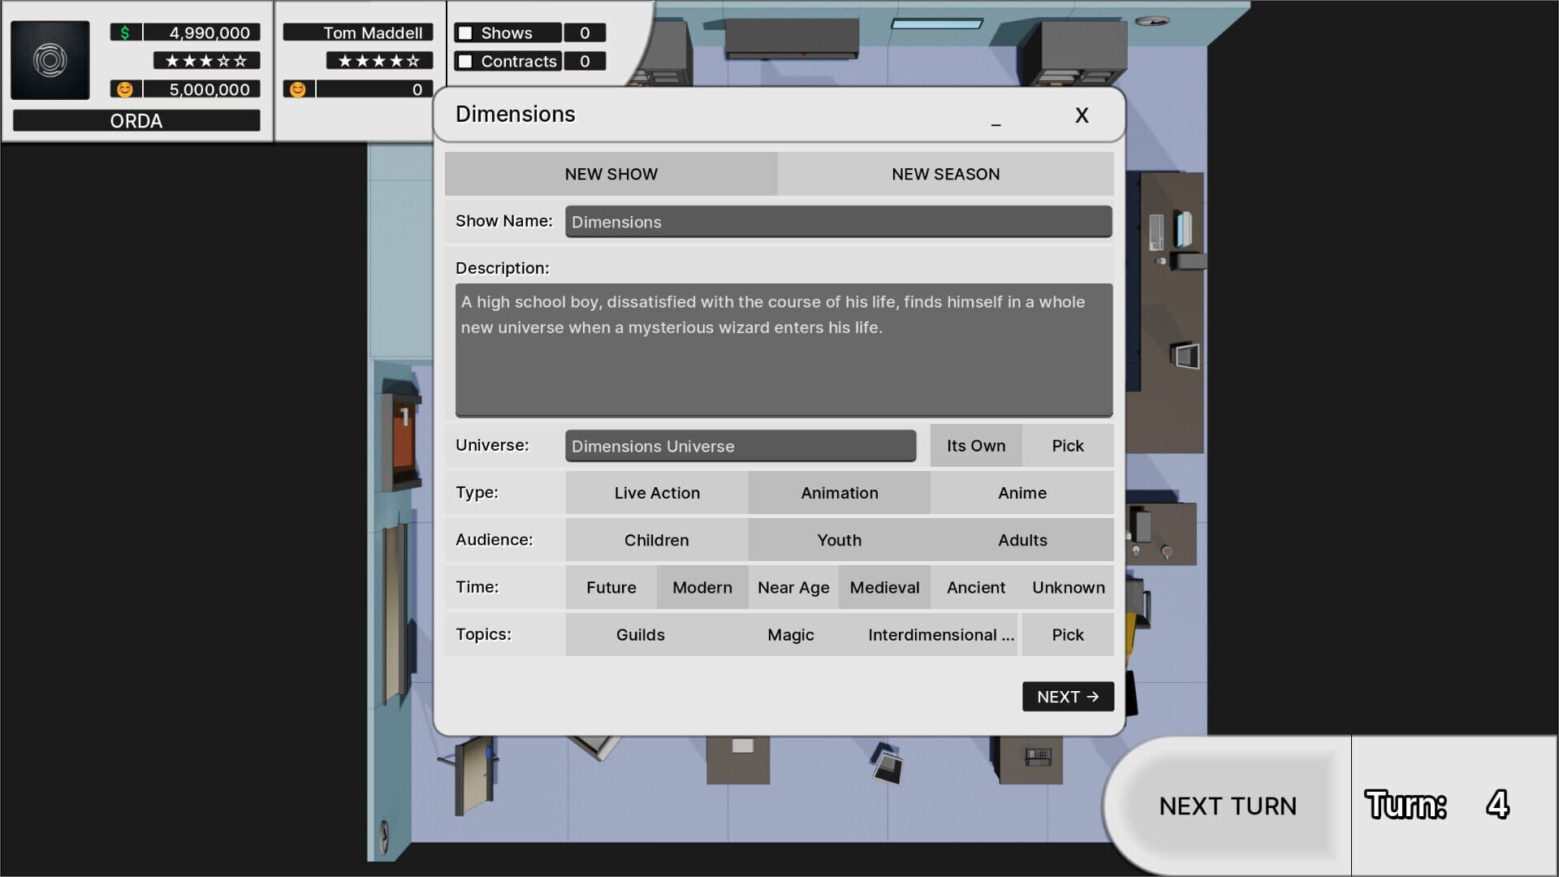Click the Show Name input field

pyautogui.click(x=838, y=222)
